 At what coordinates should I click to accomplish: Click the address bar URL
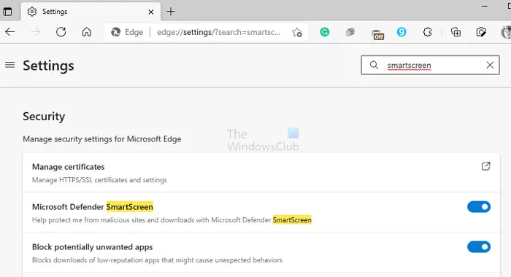[218, 32]
